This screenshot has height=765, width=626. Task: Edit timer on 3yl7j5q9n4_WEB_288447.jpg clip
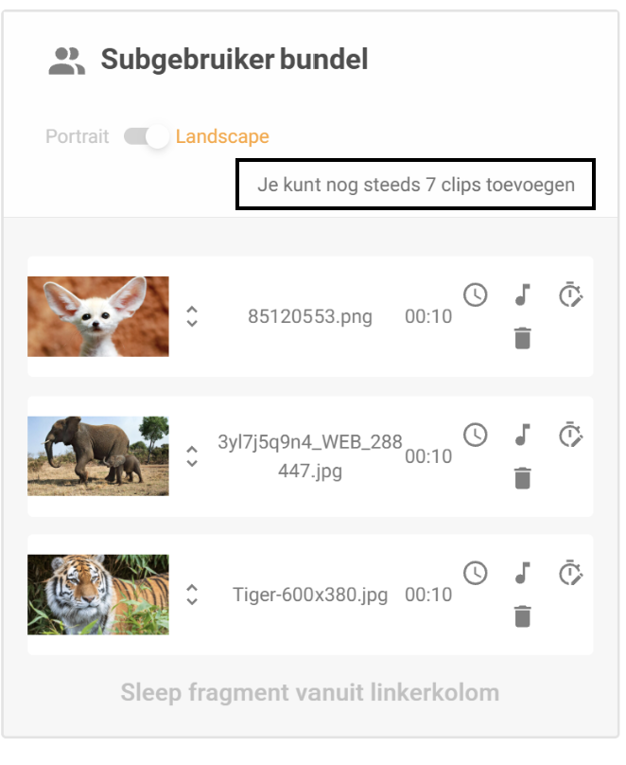click(x=570, y=434)
